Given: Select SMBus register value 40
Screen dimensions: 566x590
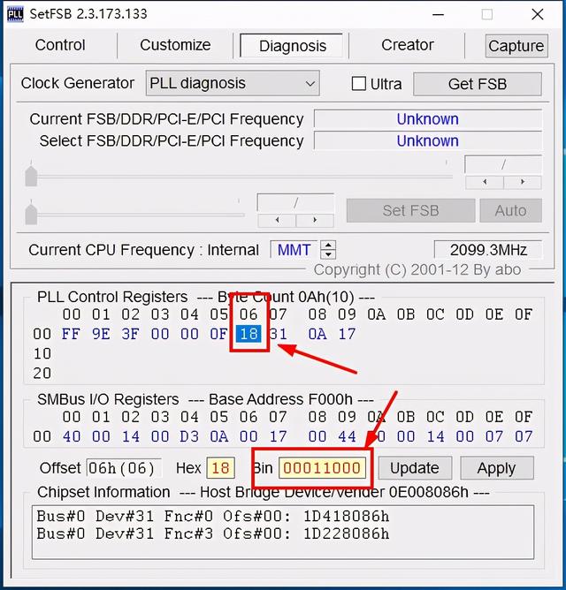Looking at the screenshot, I should coord(72,436).
